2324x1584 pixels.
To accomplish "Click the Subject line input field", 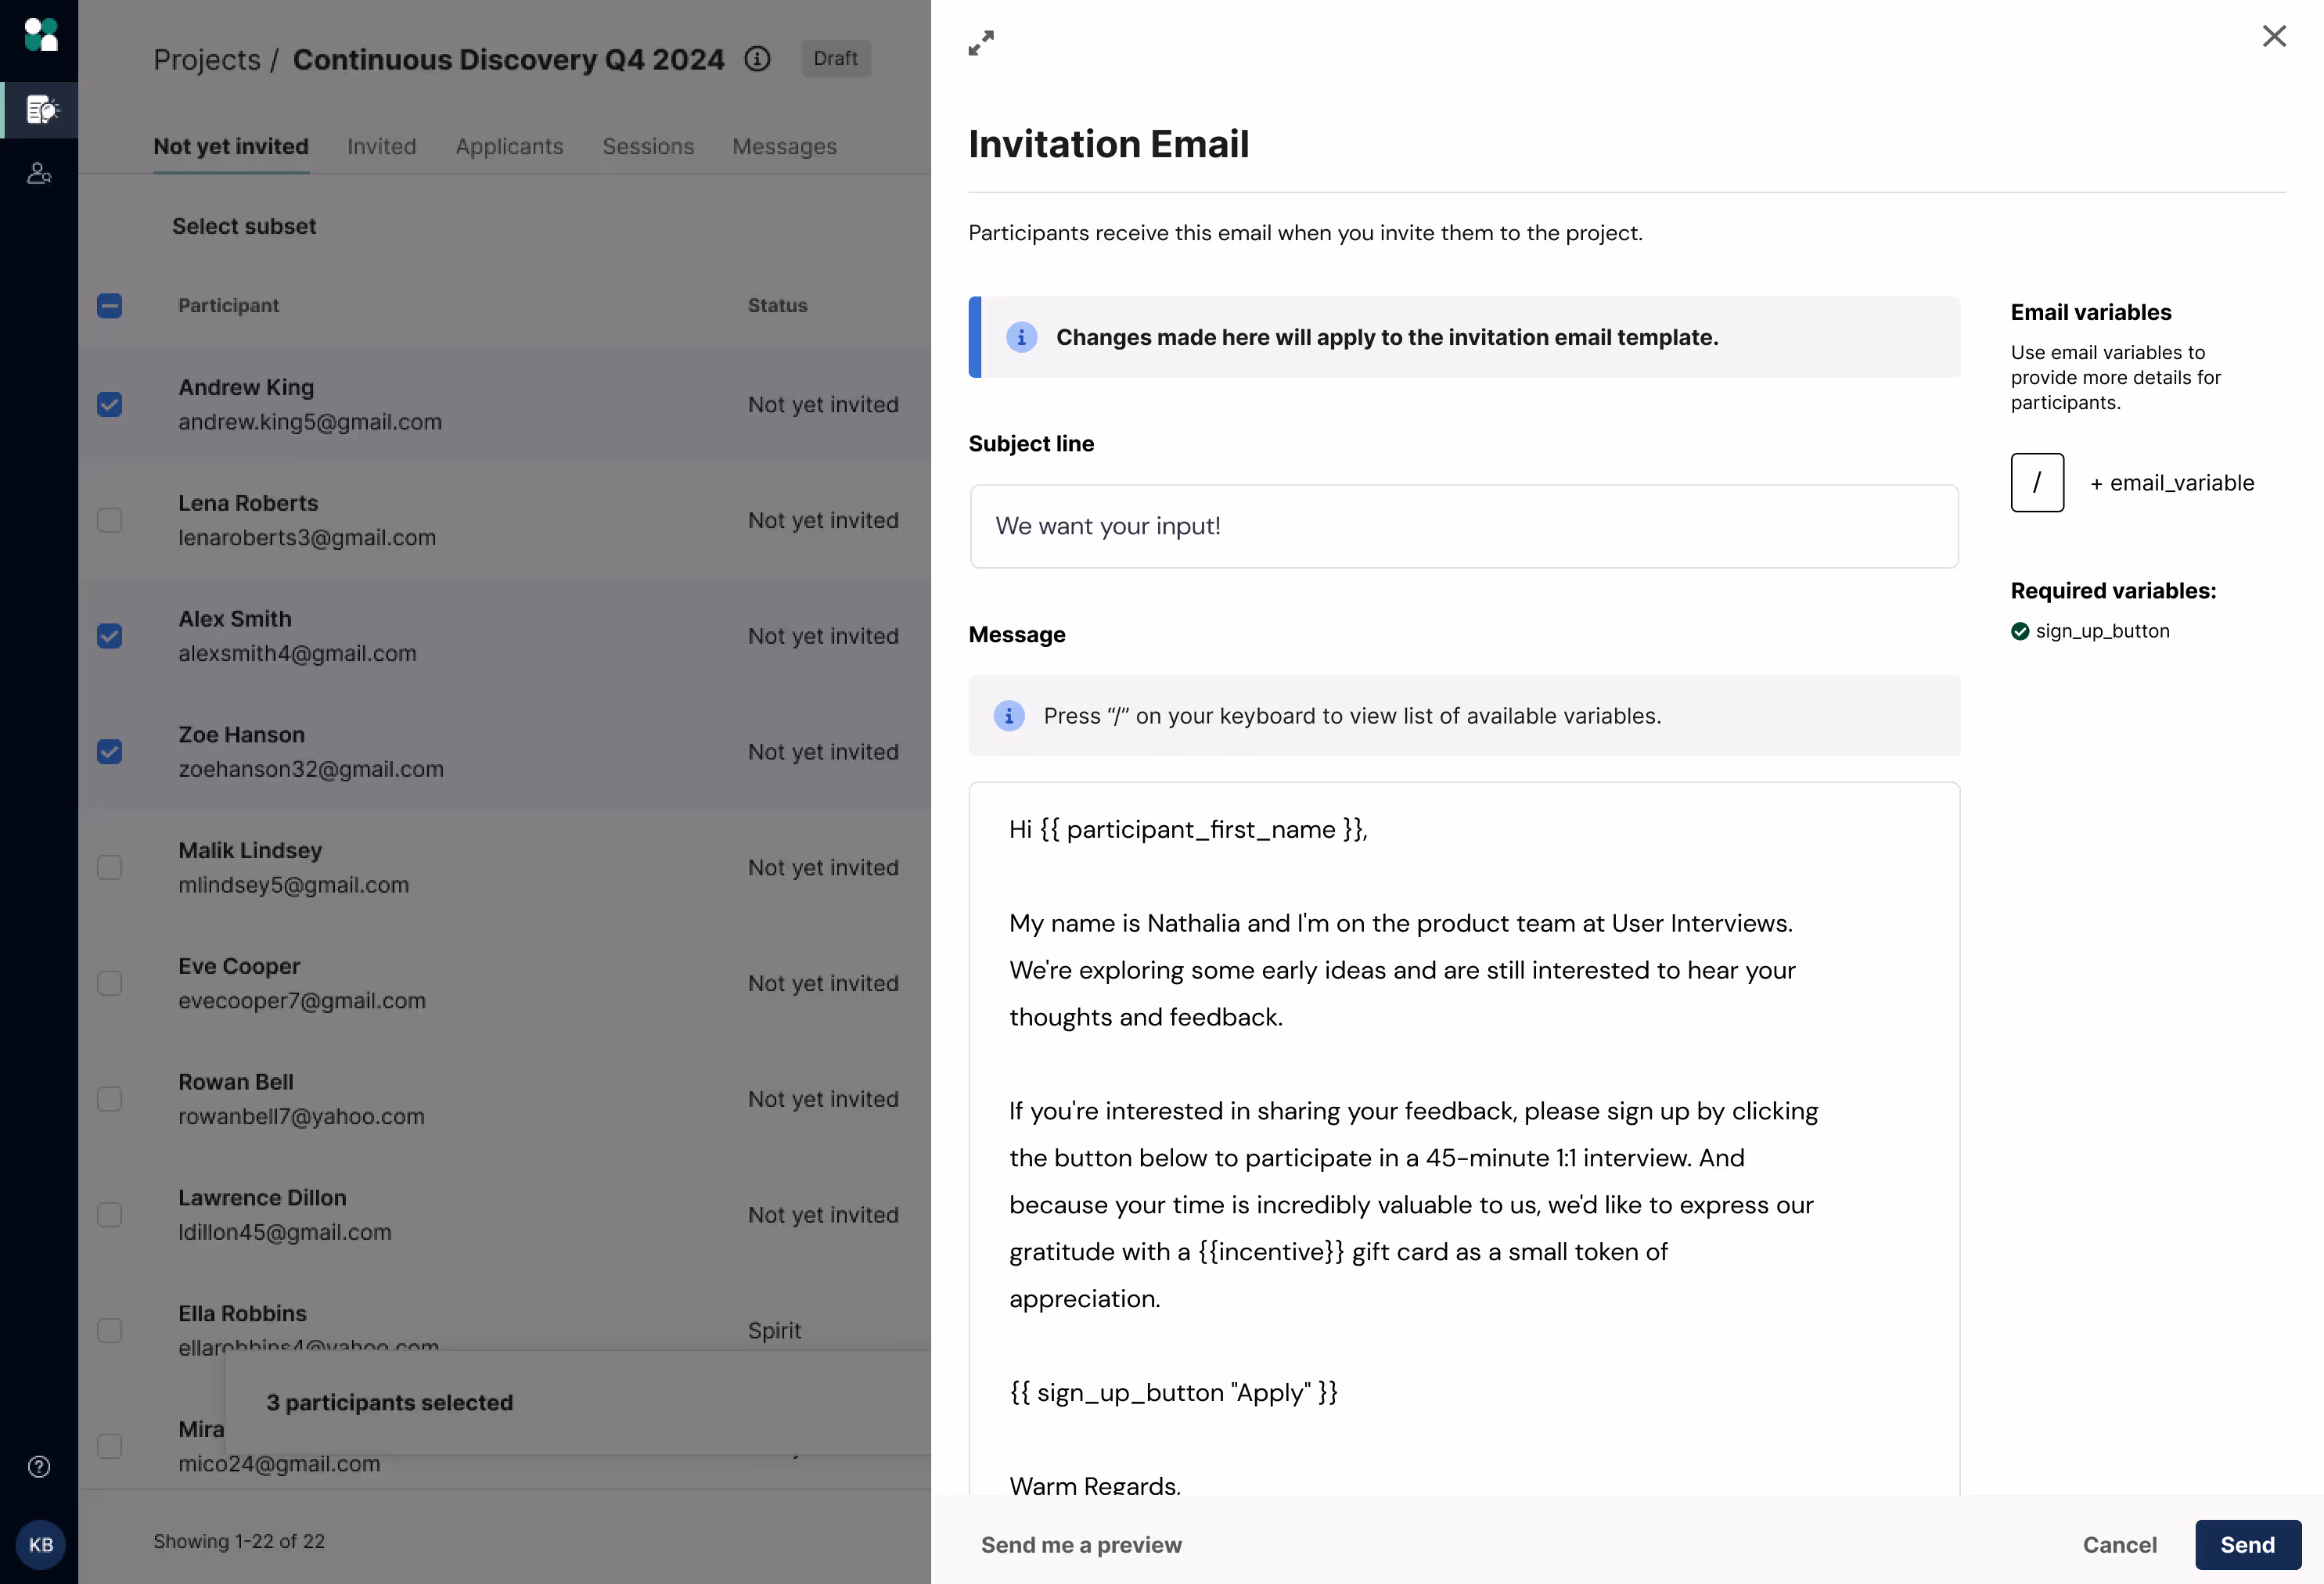I will point(1463,526).
